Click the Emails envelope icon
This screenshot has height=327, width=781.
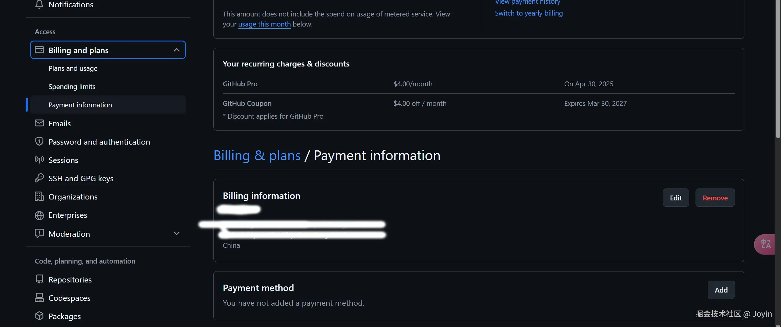(39, 123)
